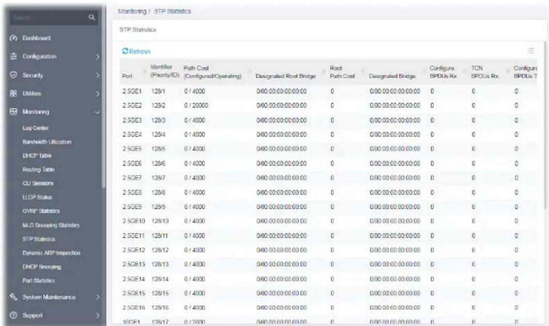Open CLI Sessions page
The width and height of the screenshot is (549, 326).
[38, 183]
